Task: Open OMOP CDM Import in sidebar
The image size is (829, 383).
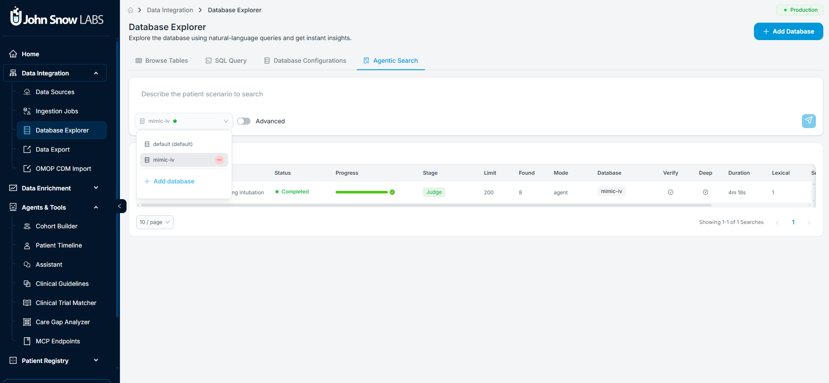Action: tap(63, 169)
